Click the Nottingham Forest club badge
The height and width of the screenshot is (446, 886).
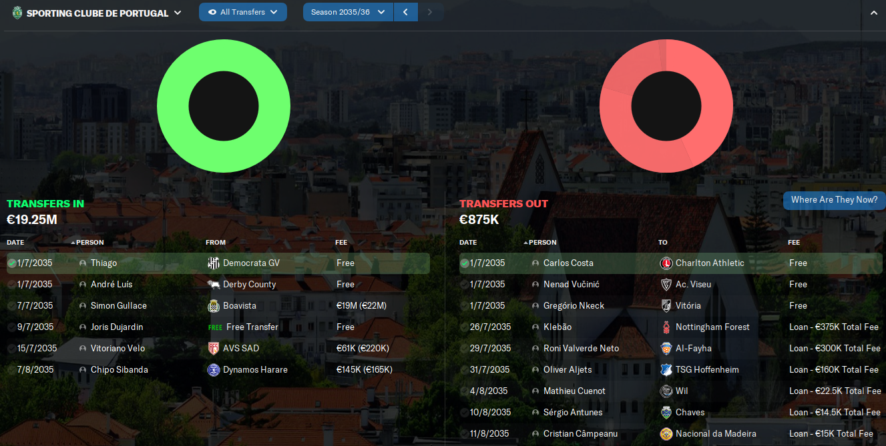tap(666, 327)
